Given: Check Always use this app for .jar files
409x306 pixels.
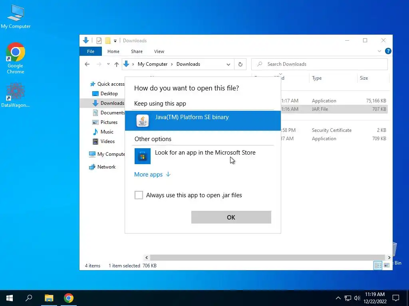Looking at the screenshot, I should (139, 195).
